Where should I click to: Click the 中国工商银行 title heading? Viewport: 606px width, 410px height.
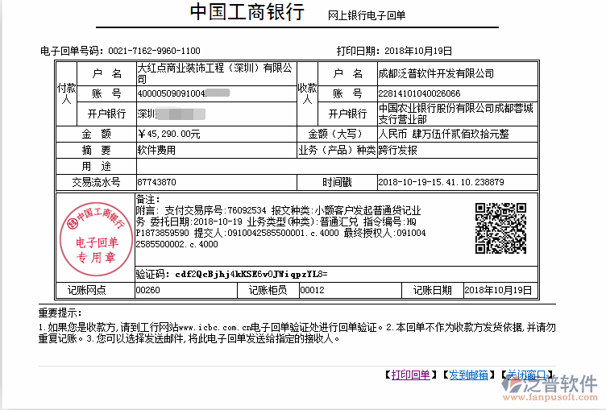(x=247, y=11)
